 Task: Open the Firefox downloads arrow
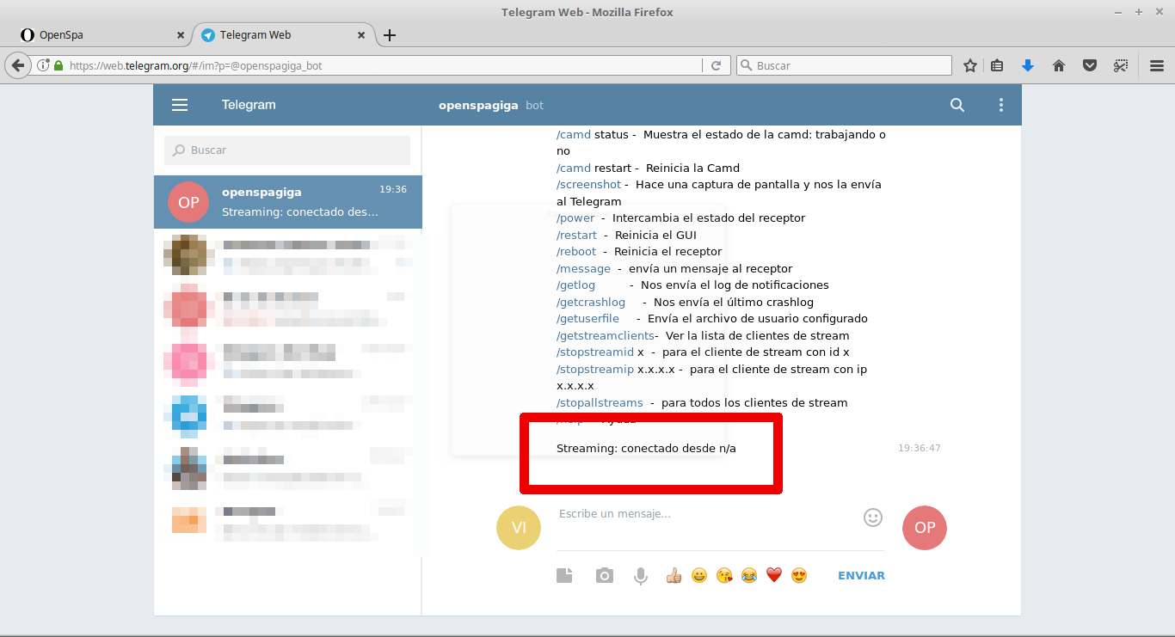tap(1028, 65)
